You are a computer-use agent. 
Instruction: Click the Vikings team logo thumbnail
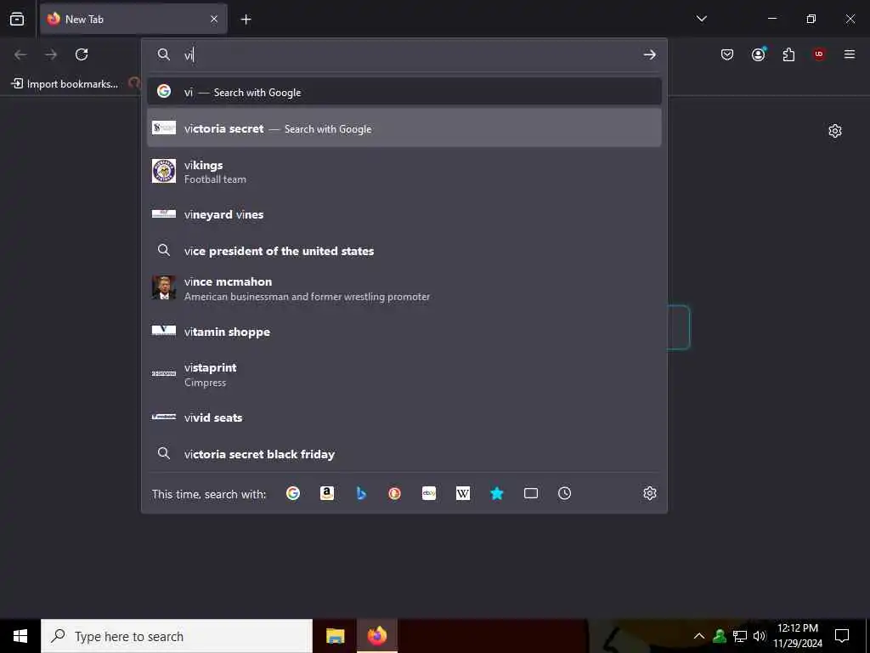[x=164, y=171]
